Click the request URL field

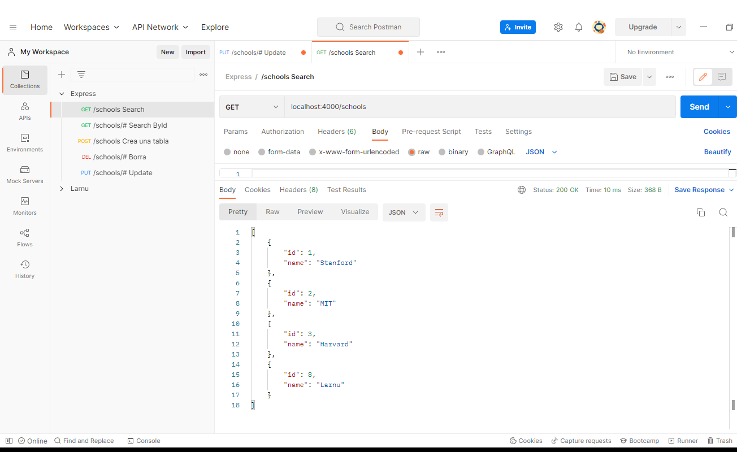396,106
